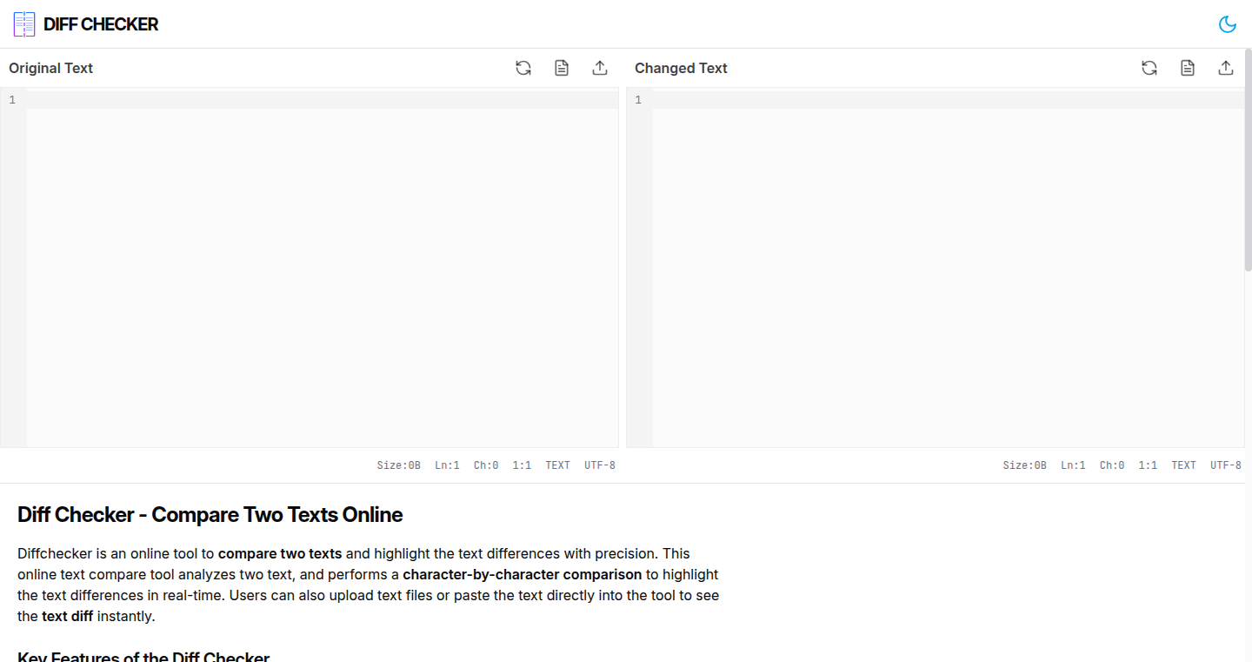Upload a file to Original Text
This screenshot has height=662, width=1252.
[x=600, y=68]
